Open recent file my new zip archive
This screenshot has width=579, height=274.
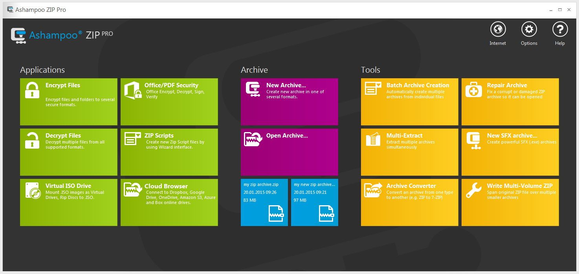pyautogui.click(x=314, y=202)
